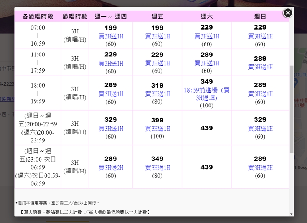Click the popup scroll down arrow
The image size is (307, 223).
tap(292, 214)
